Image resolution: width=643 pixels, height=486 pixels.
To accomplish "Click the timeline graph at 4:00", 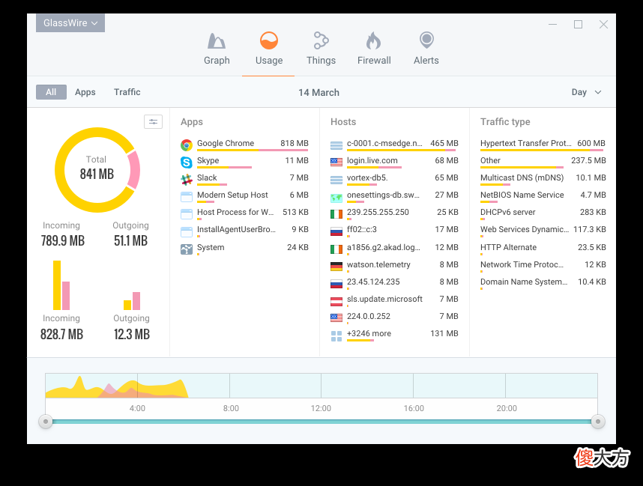I will 137,386.
